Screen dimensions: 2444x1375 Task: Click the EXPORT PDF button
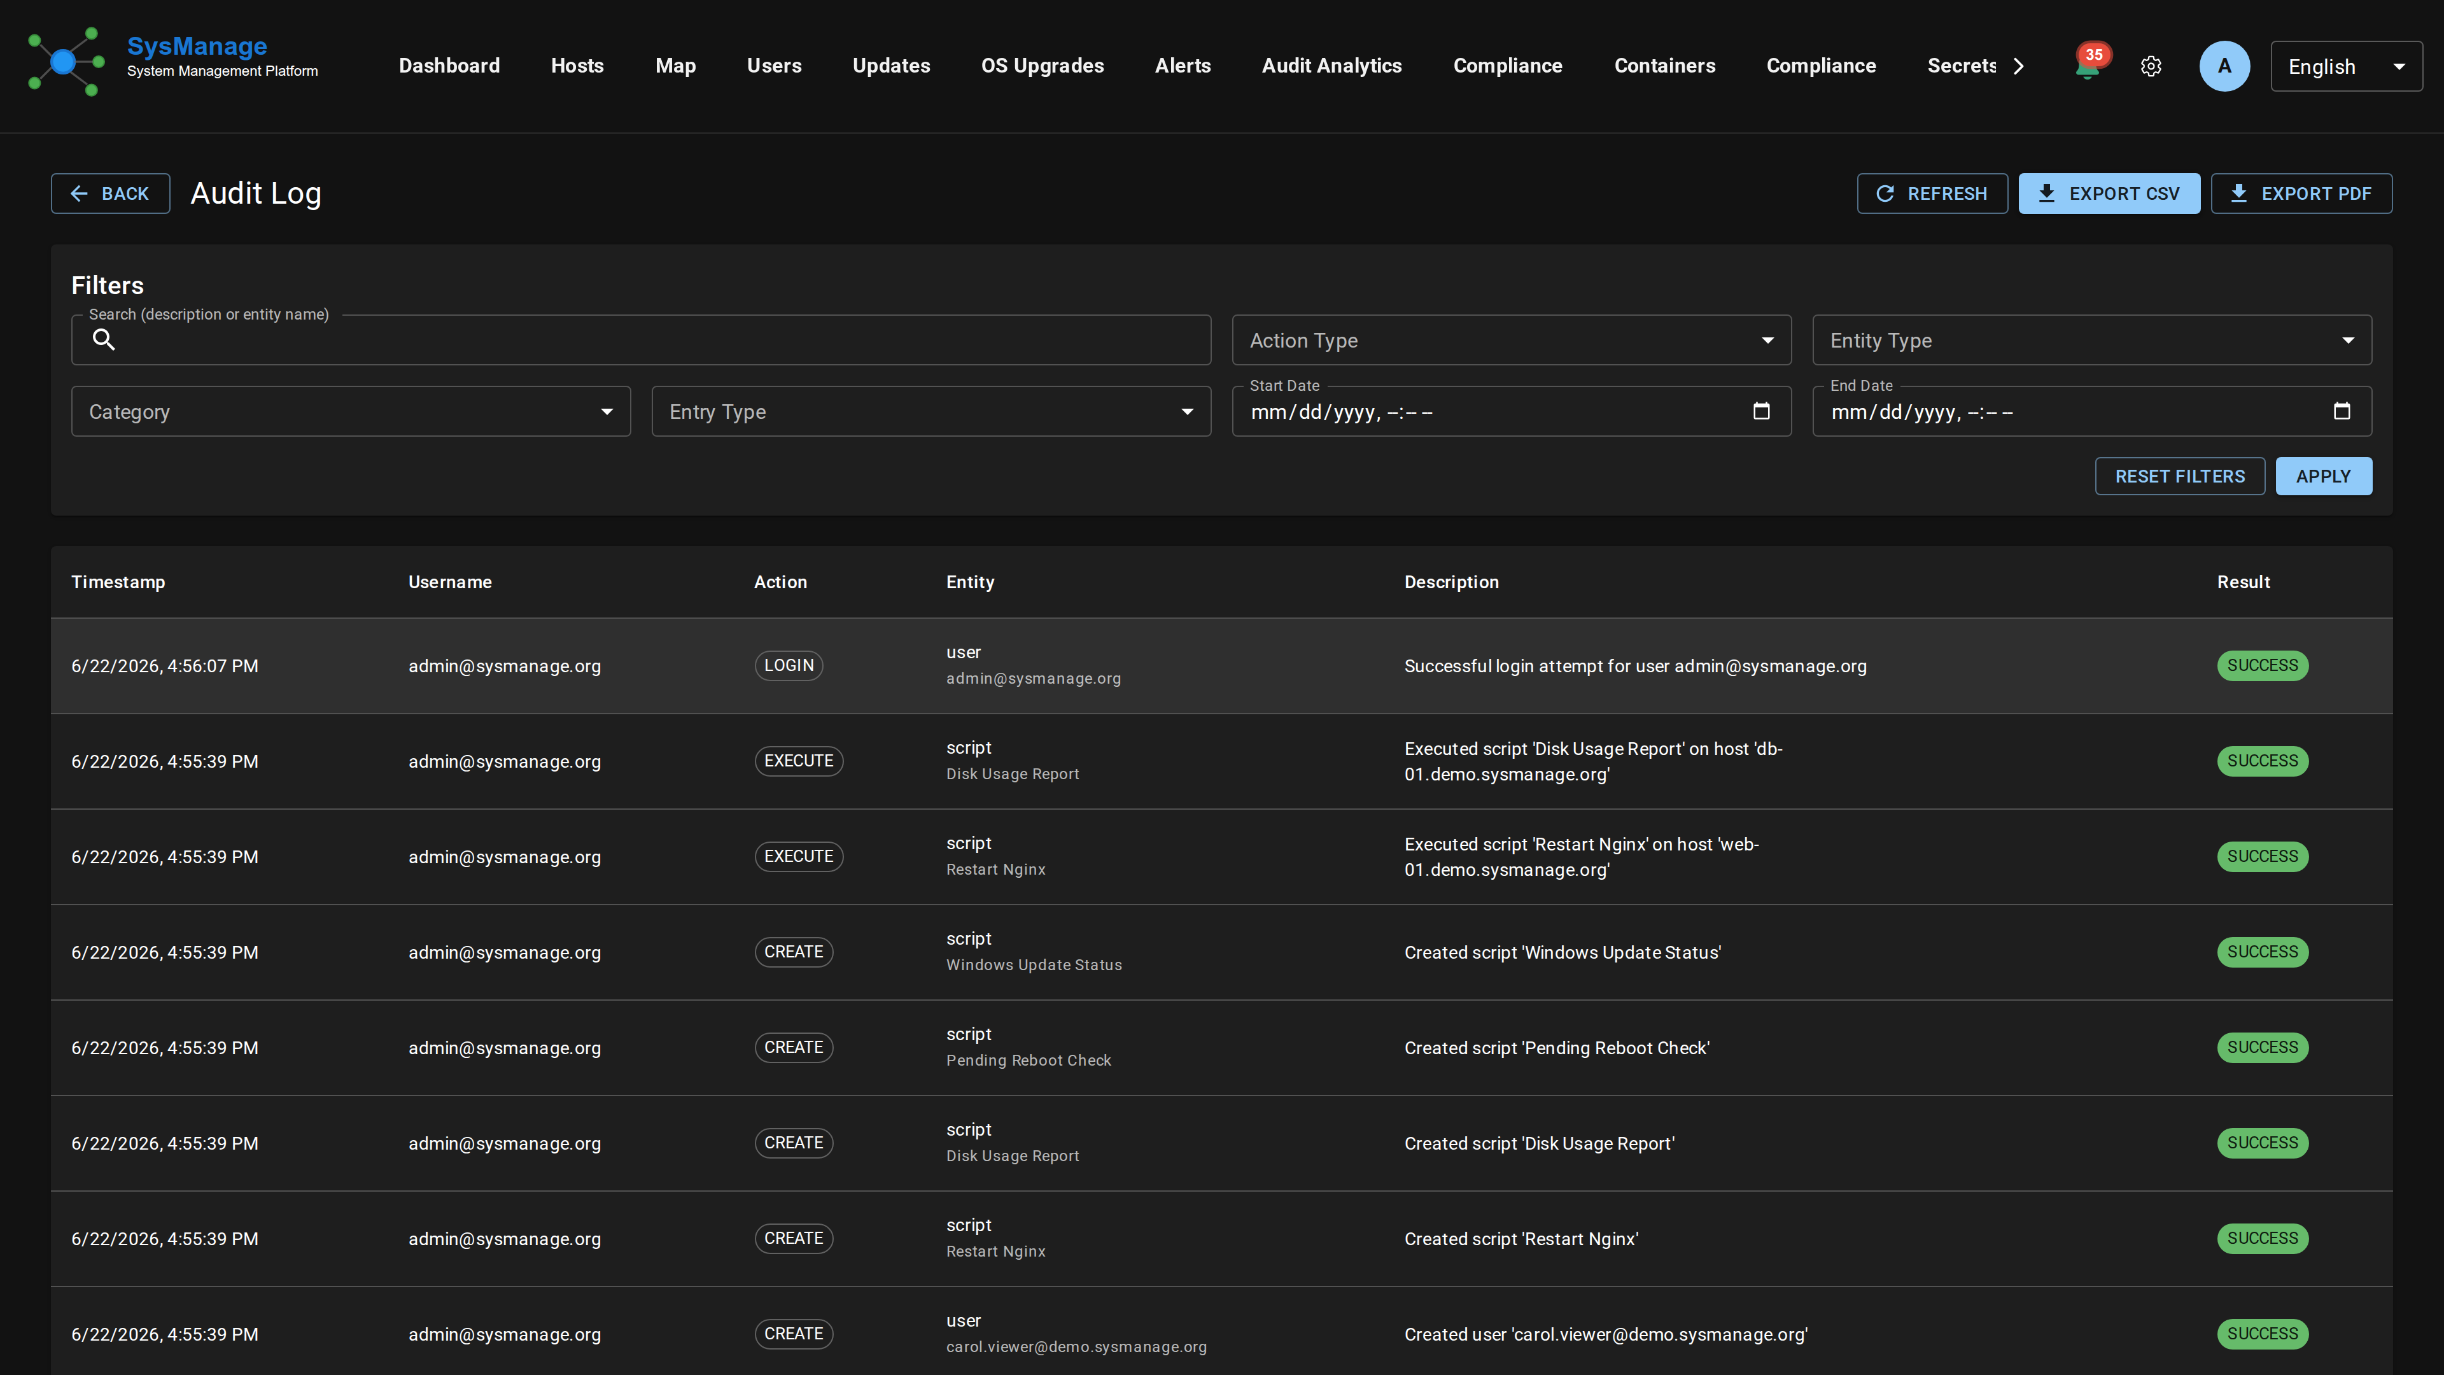2301,194
